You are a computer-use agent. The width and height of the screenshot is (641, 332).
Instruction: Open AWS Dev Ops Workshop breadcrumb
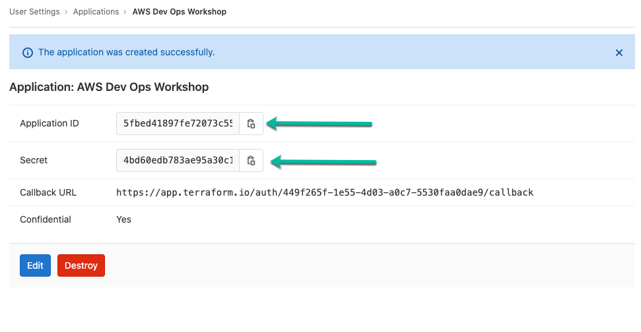coord(180,12)
